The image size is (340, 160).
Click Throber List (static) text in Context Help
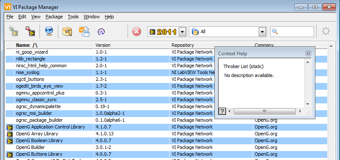tap(243, 66)
